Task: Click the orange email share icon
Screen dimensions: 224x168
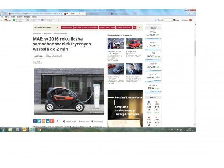Action: click(x=43, y=121)
